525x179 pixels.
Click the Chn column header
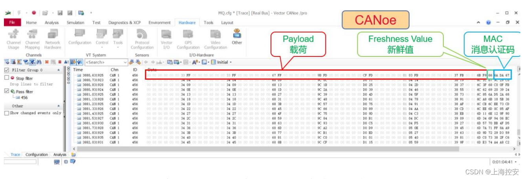point(115,69)
